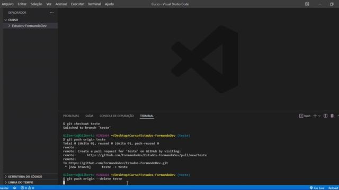Viewport: 339px width, 190px height.
Task: Open the Terminal menu in the menu bar
Action: click(94, 4)
